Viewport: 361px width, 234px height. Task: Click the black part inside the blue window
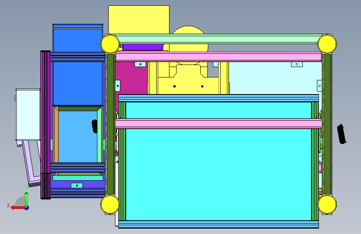pyautogui.click(x=95, y=126)
